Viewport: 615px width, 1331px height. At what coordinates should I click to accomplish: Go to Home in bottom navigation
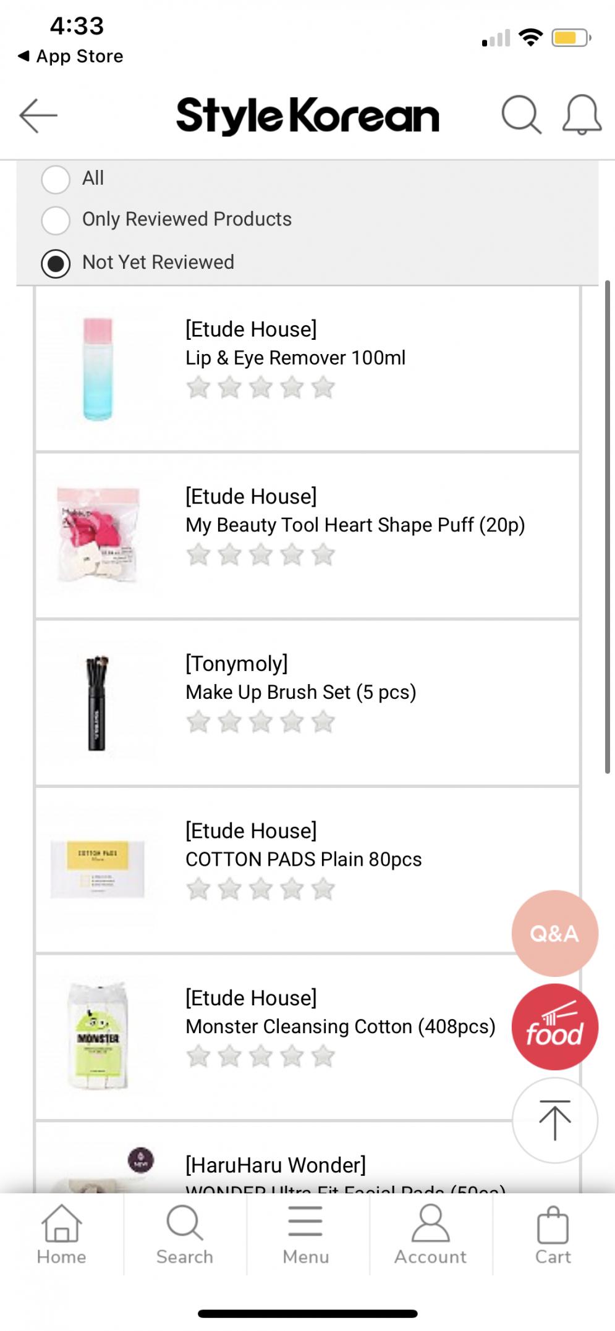[61, 1235]
